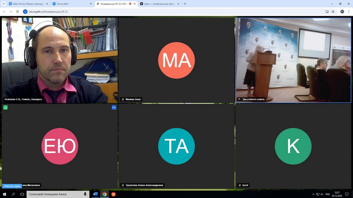
Task: Bookmark this page with the star icon
Action: (333, 11)
